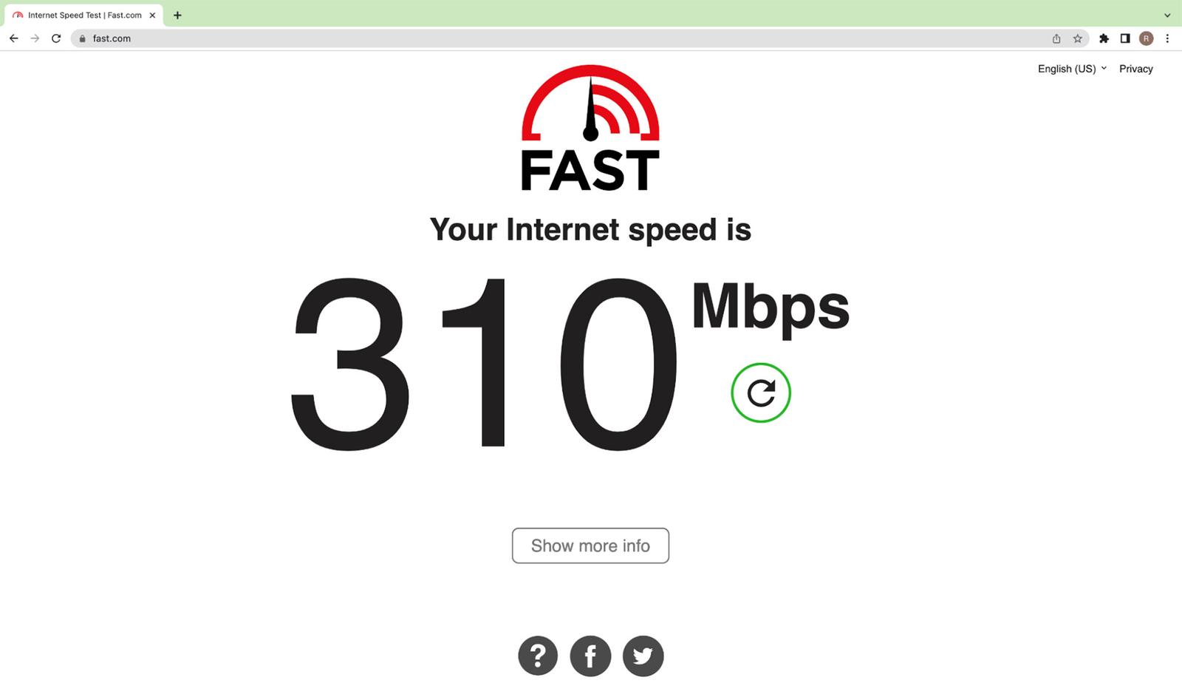Open a new browser tab
The image size is (1182, 700).
pos(177,15)
